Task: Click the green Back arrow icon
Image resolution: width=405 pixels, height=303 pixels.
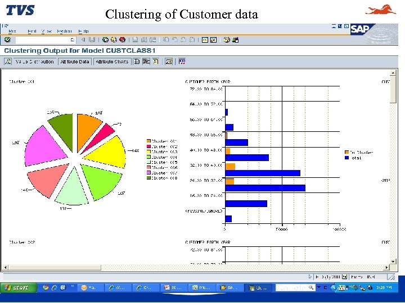Action: [x=105, y=40]
